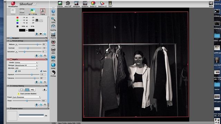Open the Filmtype dropdown

26,65
